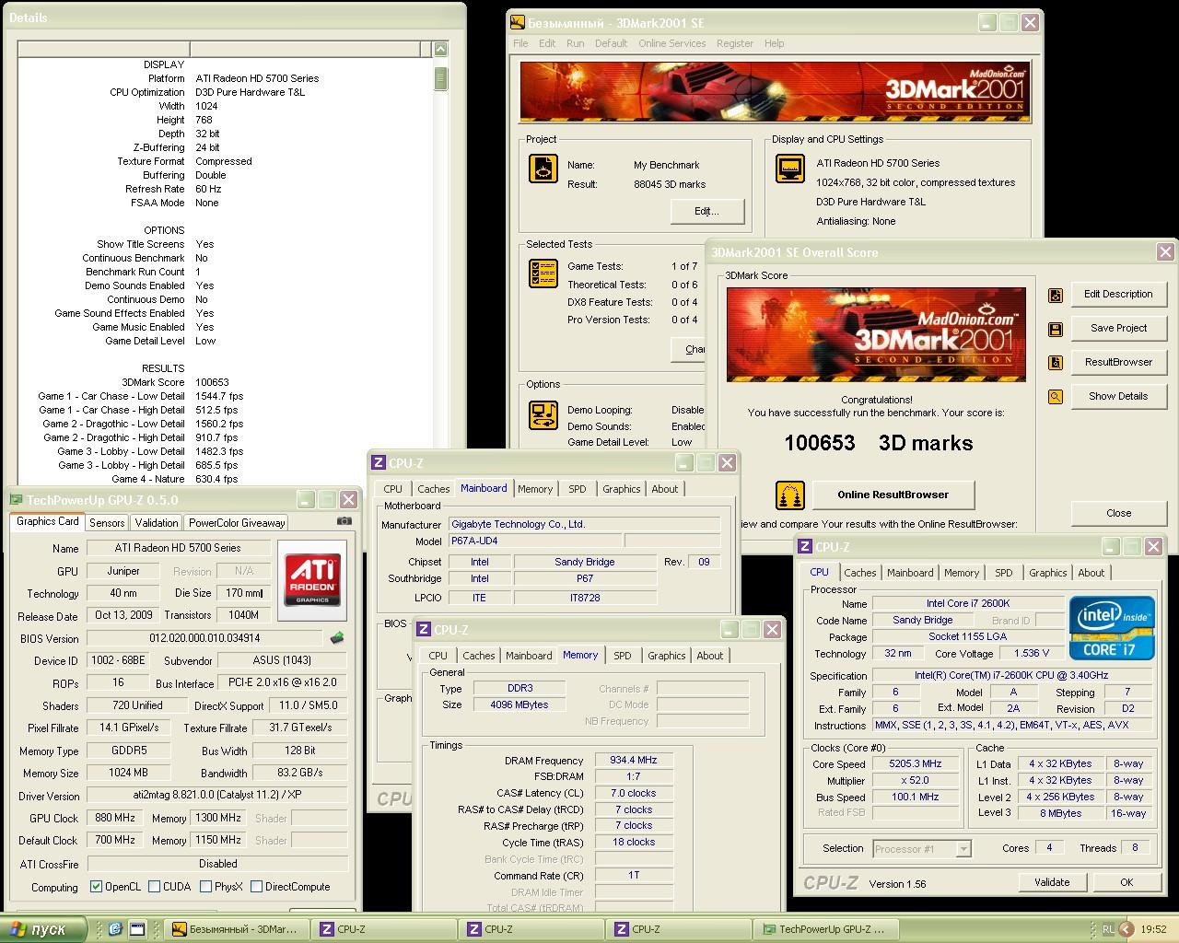Click the Core Voltage 1.536 V value
Image resolution: width=1179 pixels, height=943 pixels.
pyautogui.click(x=1027, y=654)
